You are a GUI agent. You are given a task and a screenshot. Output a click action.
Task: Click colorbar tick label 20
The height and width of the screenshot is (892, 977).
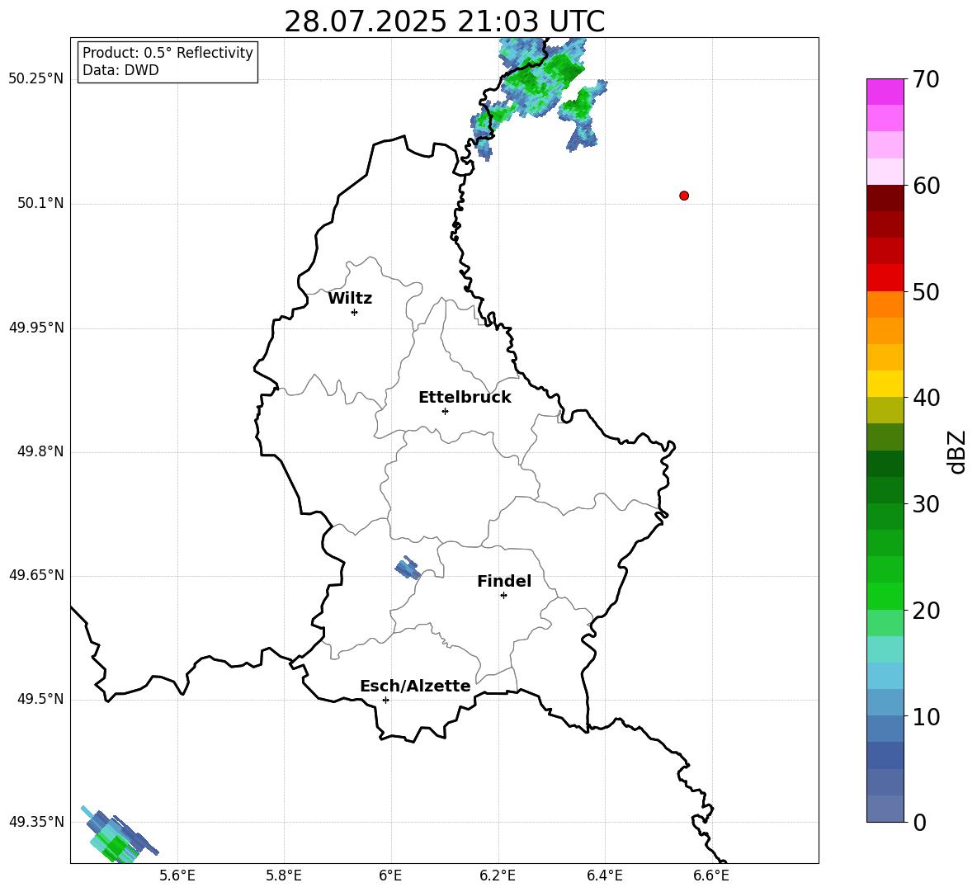(x=926, y=610)
